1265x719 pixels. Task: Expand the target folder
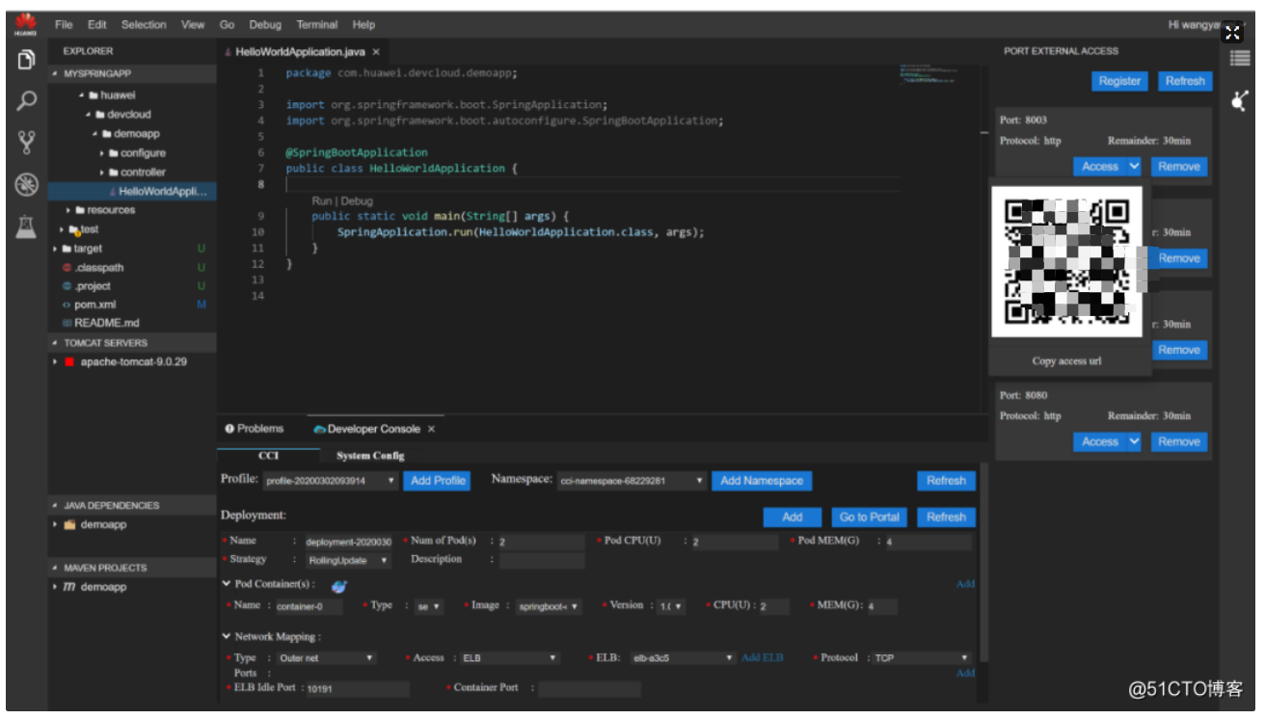[55, 249]
